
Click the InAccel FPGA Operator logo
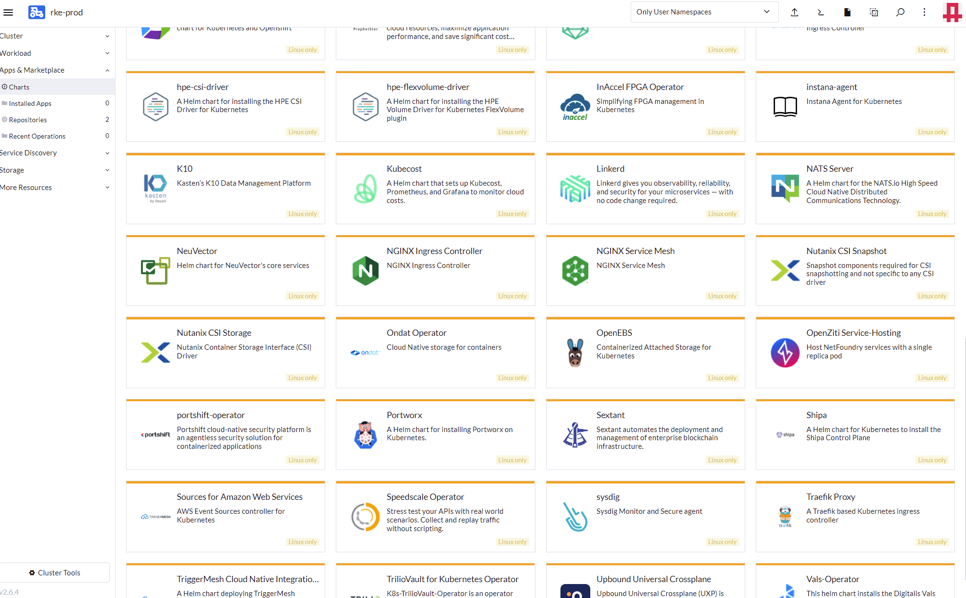tap(575, 106)
